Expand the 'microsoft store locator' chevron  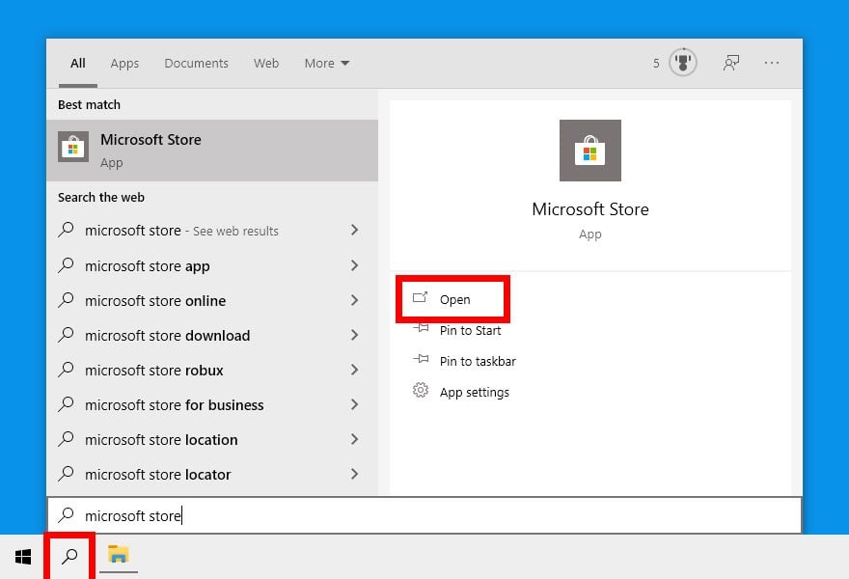click(355, 474)
